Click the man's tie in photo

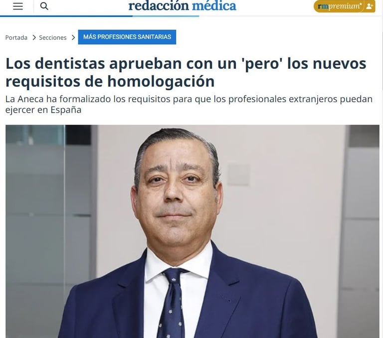[x=172, y=303]
